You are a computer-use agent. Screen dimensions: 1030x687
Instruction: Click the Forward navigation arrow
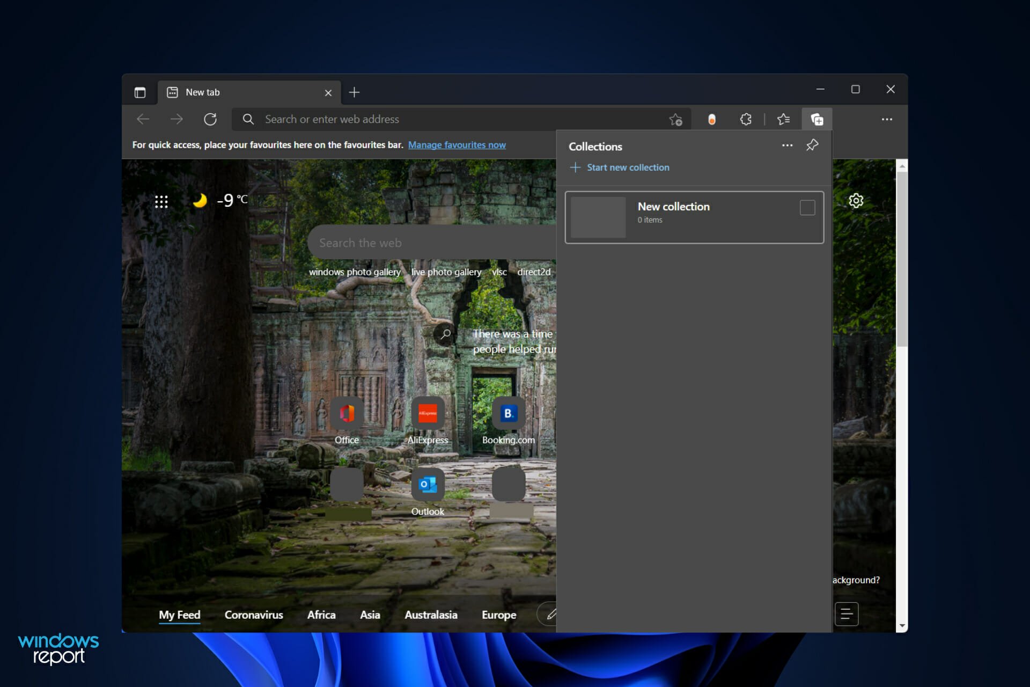click(176, 119)
